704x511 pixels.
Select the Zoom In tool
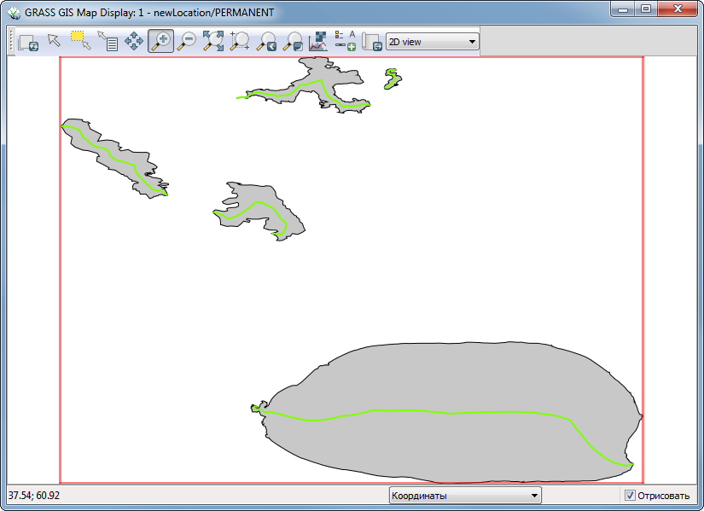160,40
